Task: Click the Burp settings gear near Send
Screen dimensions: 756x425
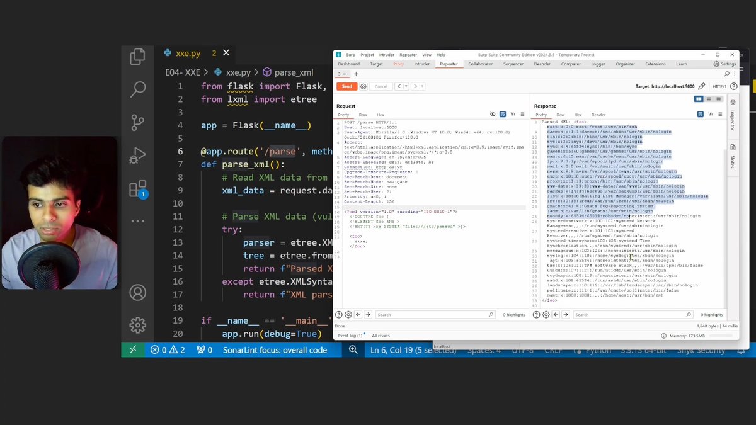Action: 364,86
